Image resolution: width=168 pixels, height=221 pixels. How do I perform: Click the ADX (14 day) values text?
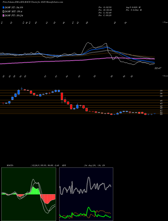point(94,165)
